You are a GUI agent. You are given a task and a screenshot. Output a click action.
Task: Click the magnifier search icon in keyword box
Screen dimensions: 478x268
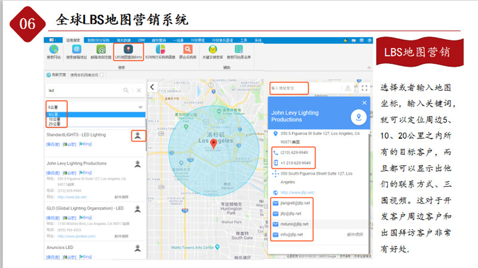[125, 91]
